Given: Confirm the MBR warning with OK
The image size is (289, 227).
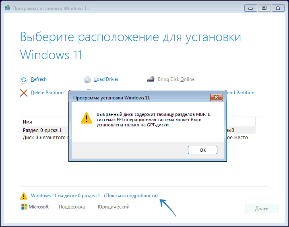Looking at the screenshot, I should pyautogui.click(x=202, y=150).
